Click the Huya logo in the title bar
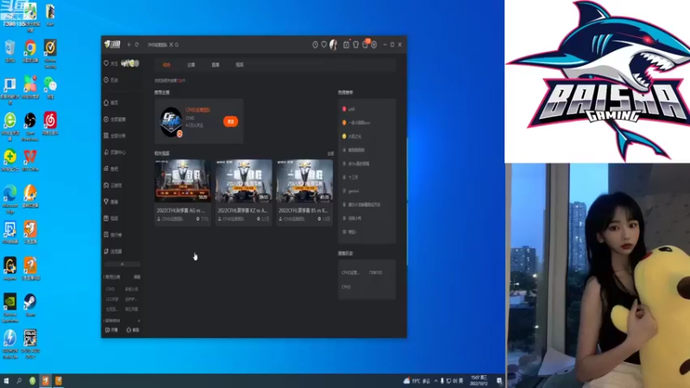 (112, 45)
